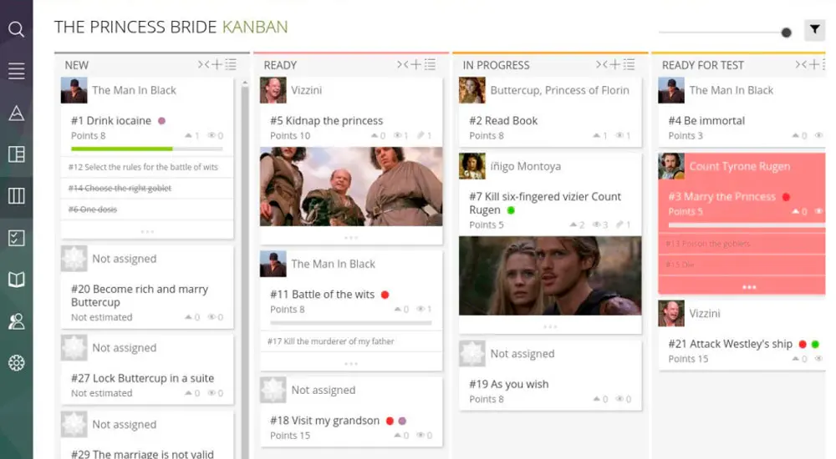This screenshot has width=836, height=459.
Task: Open the Wiki book icon in sidebar
Action: pyautogui.click(x=16, y=280)
